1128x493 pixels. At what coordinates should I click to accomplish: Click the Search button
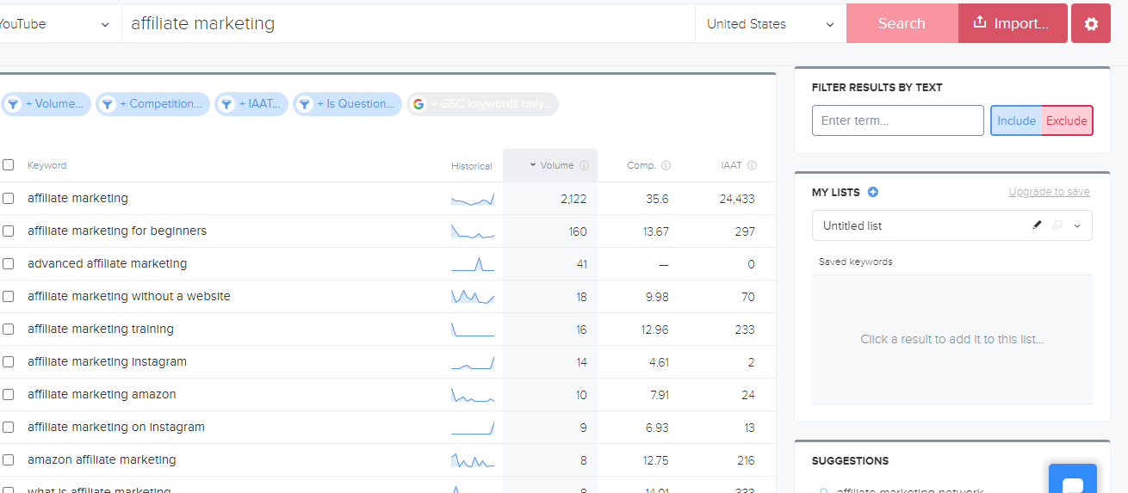coord(902,23)
